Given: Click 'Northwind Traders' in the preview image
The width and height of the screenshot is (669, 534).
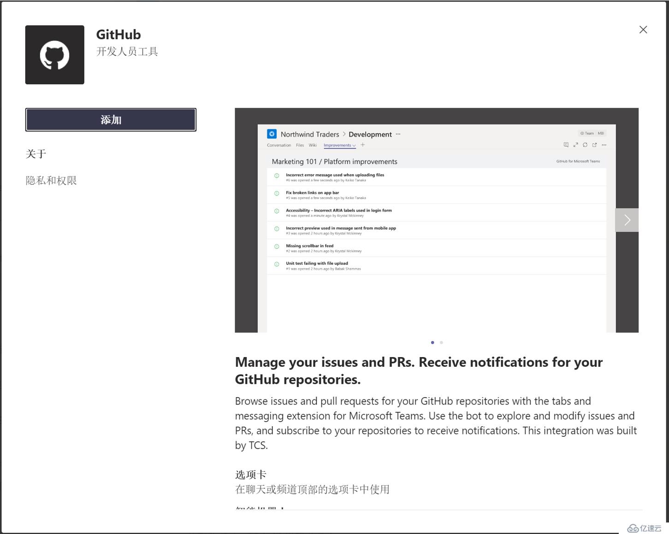Looking at the screenshot, I should point(310,135).
